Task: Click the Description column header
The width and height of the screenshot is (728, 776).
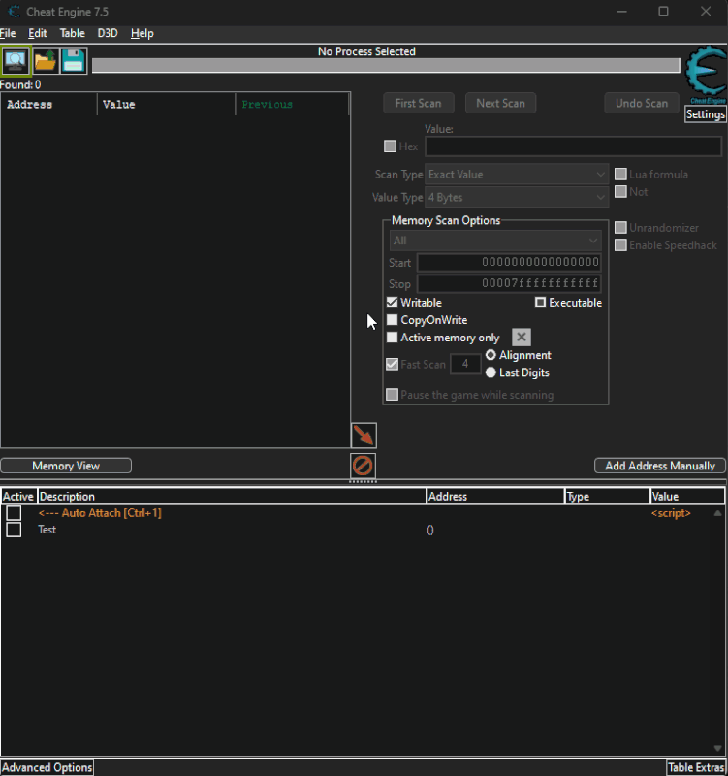Action: (x=232, y=497)
